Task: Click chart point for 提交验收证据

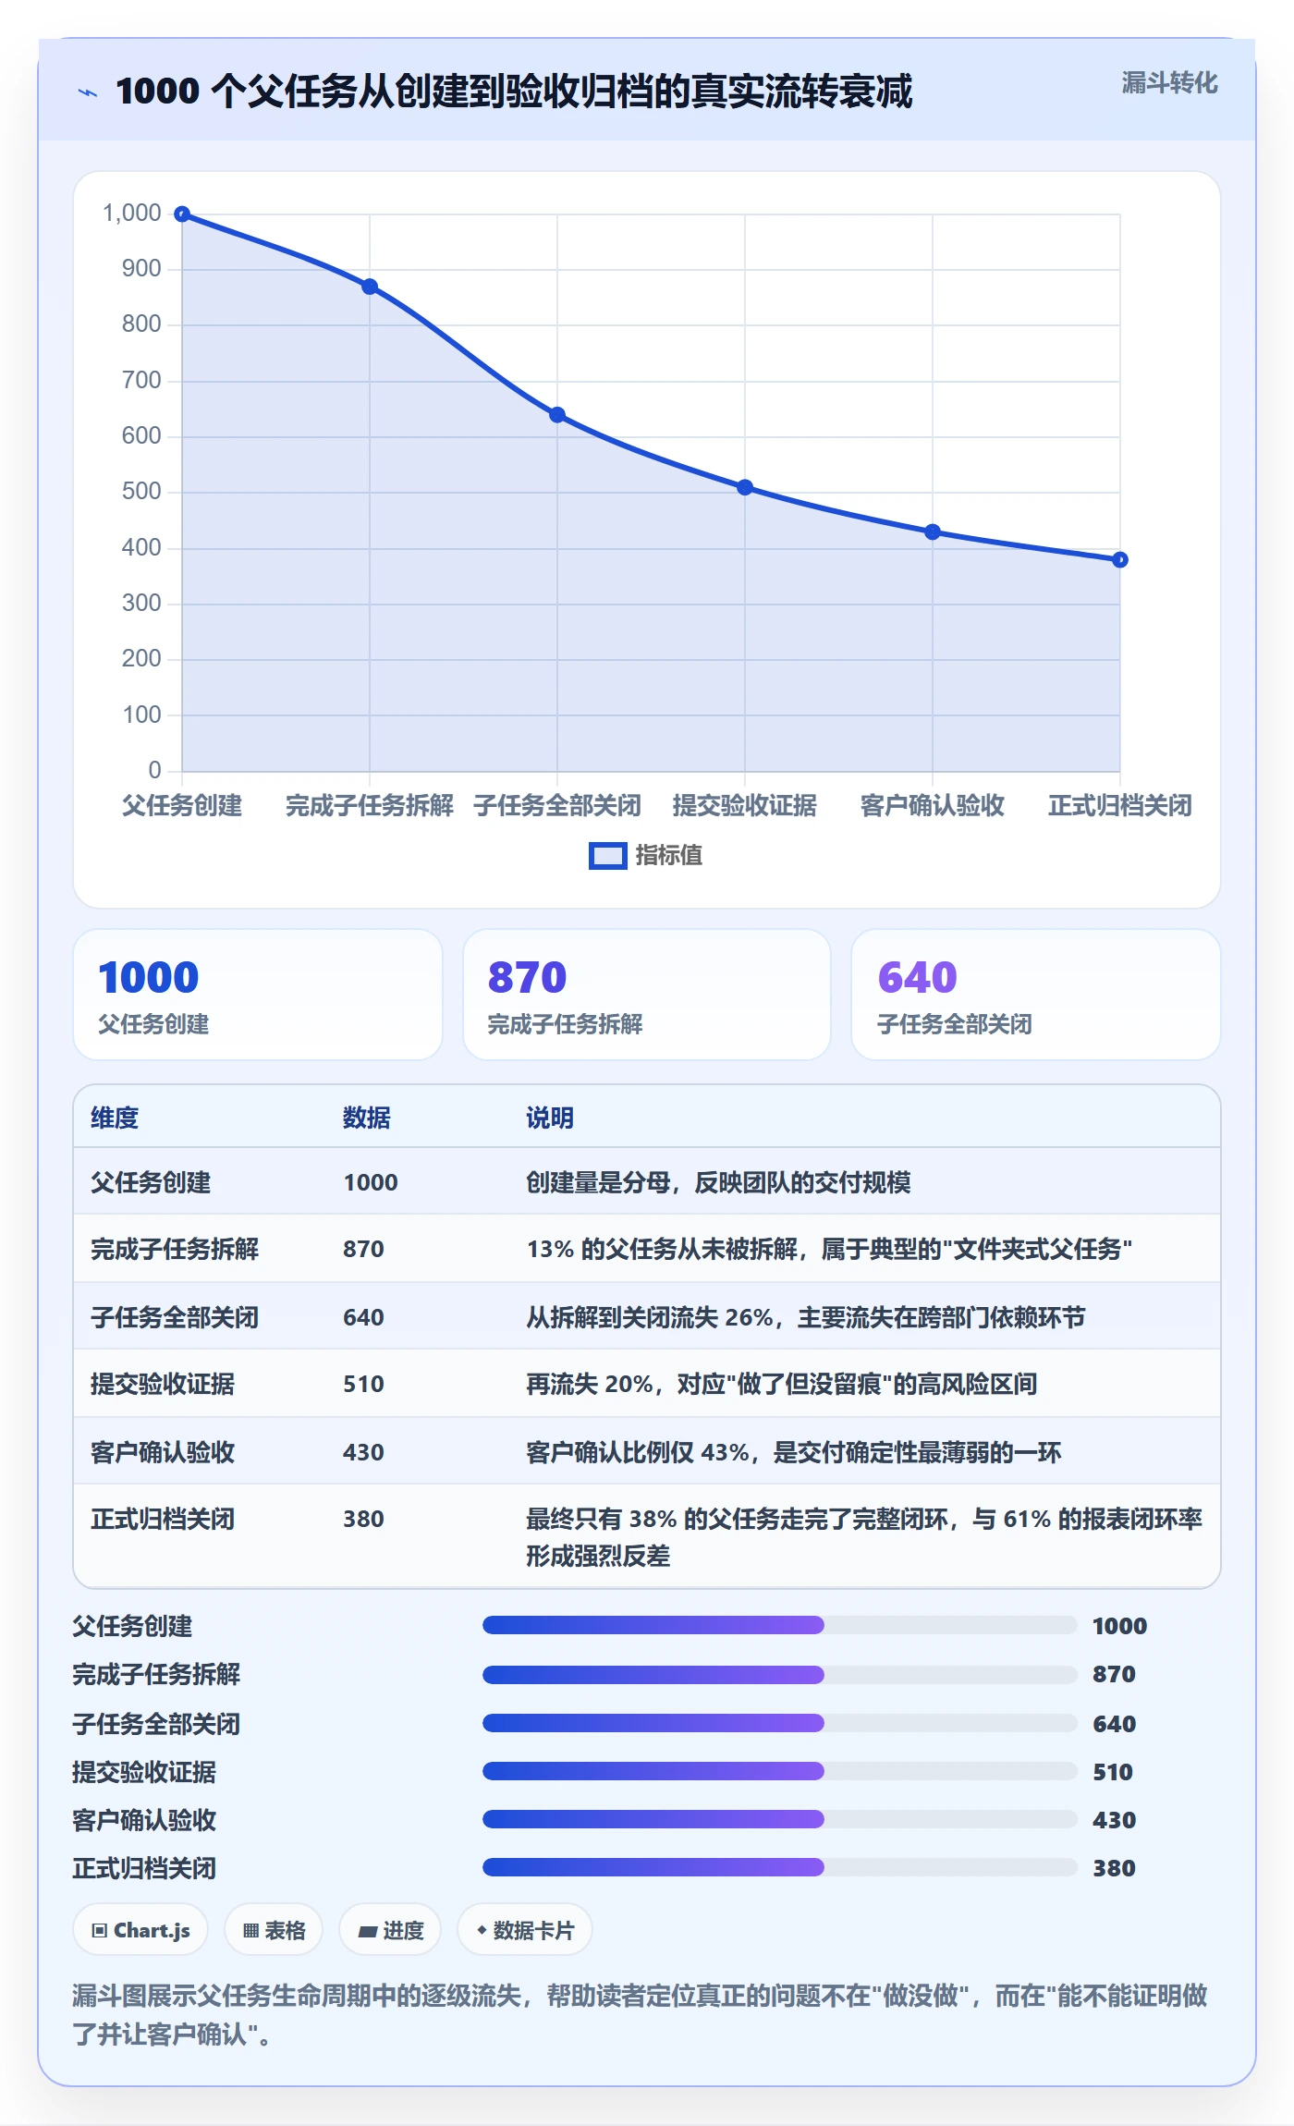Action: 745,487
